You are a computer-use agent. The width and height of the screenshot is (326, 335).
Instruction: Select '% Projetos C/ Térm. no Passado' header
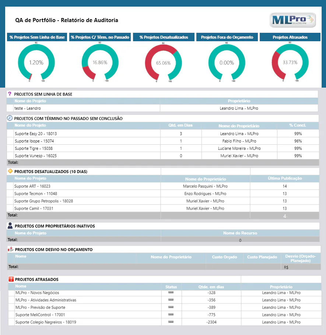(x=100, y=37)
